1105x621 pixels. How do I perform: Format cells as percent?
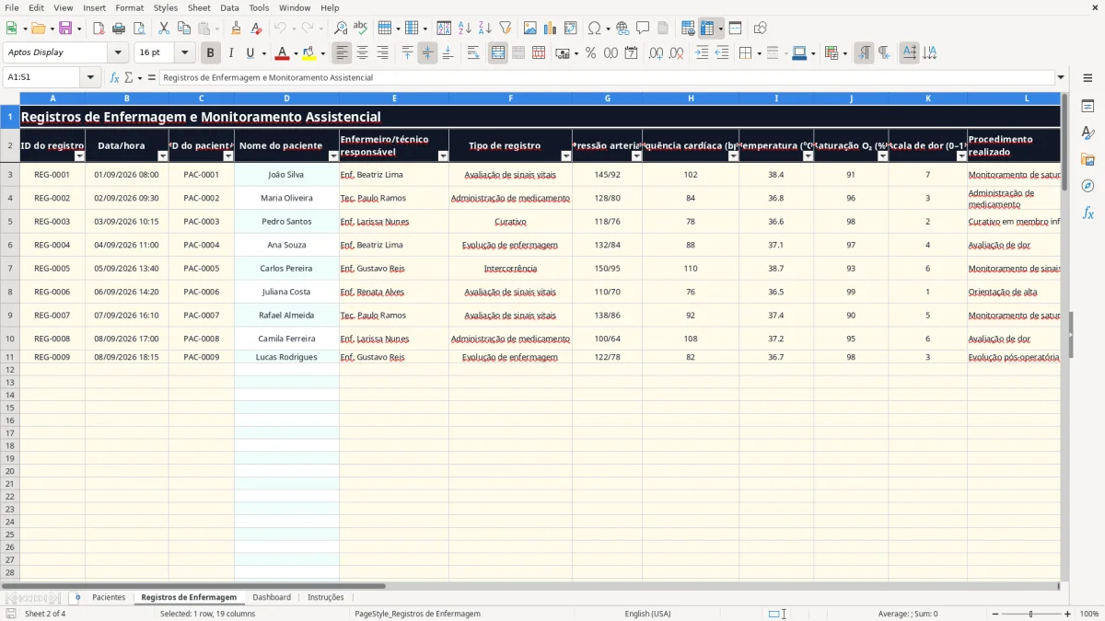(x=590, y=53)
